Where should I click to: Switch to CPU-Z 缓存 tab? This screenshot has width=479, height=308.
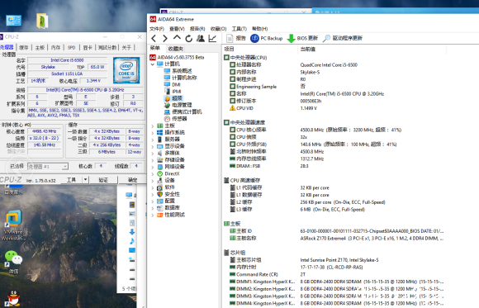point(23,47)
